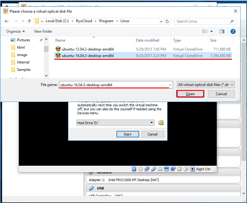Click the network activity status icon

(147, 169)
